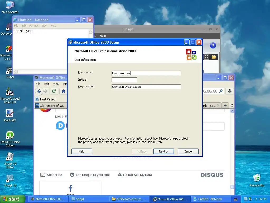The width and height of the screenshot is (270, 203).
Task: Click Notepad horizontal scrollbar left arrow
Action: click(15, 71)
